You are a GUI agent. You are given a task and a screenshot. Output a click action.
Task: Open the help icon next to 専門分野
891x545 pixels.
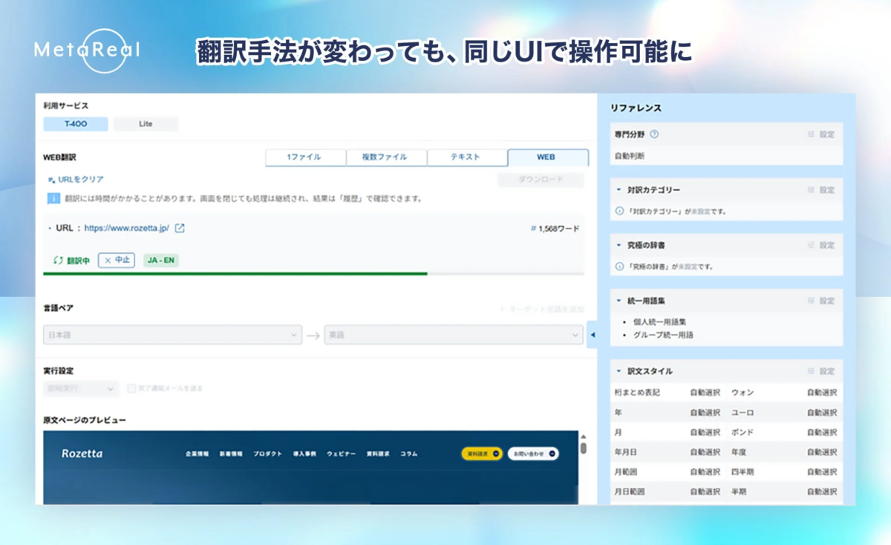(x=654, y=134)
